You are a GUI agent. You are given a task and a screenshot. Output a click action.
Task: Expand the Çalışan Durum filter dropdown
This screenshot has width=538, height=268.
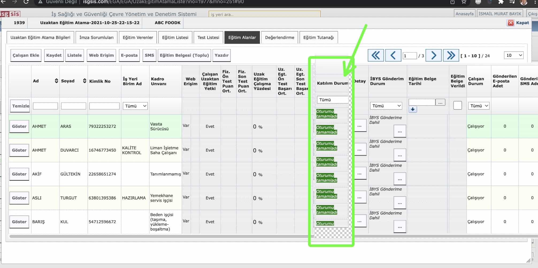[x=478, y=106]
